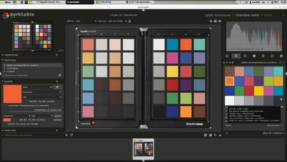This screenshot has width=287, height=162.
Task: Select the color group green circle icon
Action: point(263,56)
